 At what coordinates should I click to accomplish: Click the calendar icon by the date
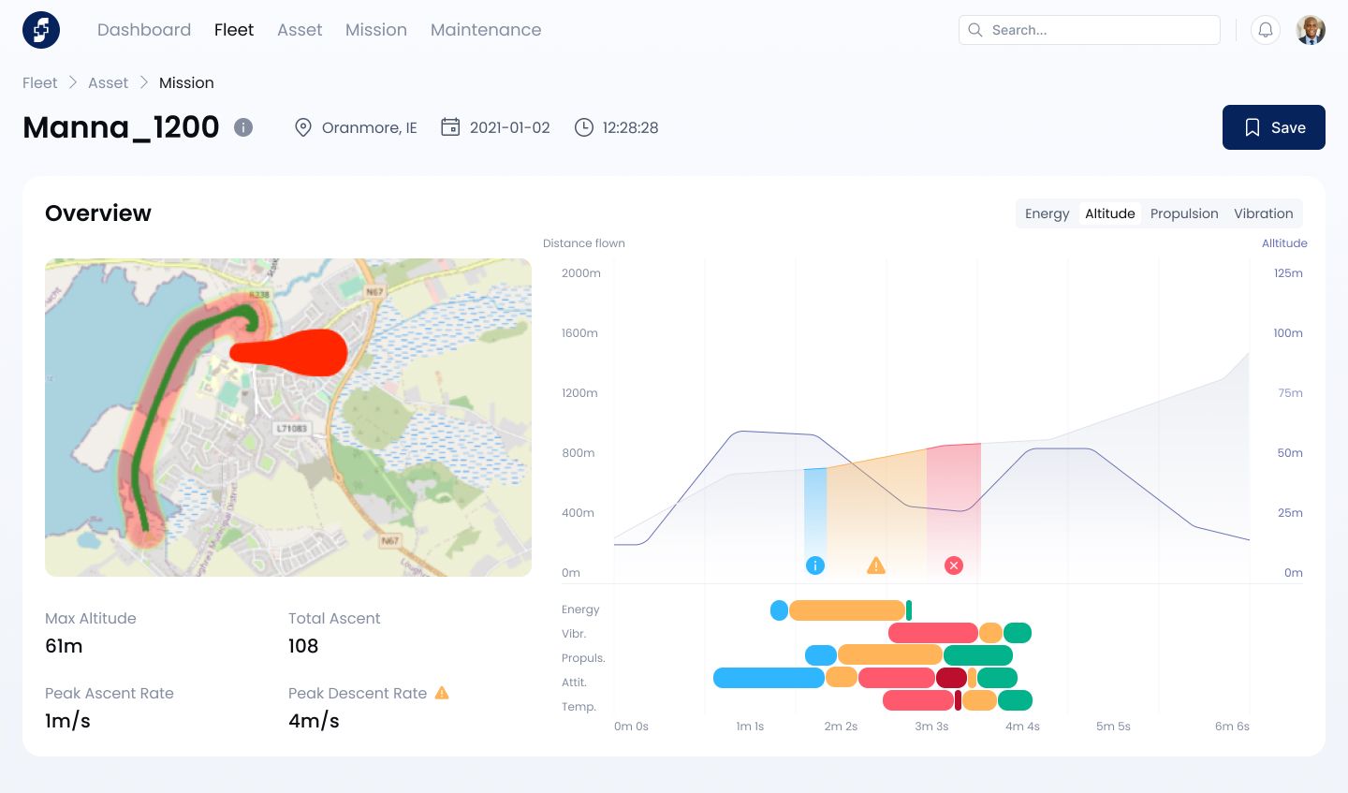450,126
